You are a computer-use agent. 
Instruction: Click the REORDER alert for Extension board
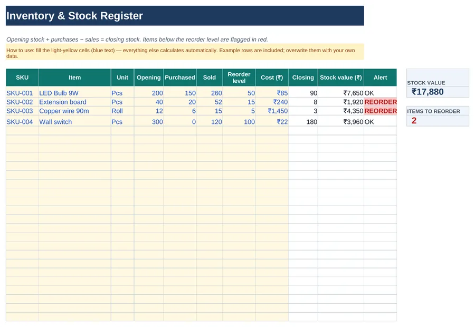coord(380,102)
